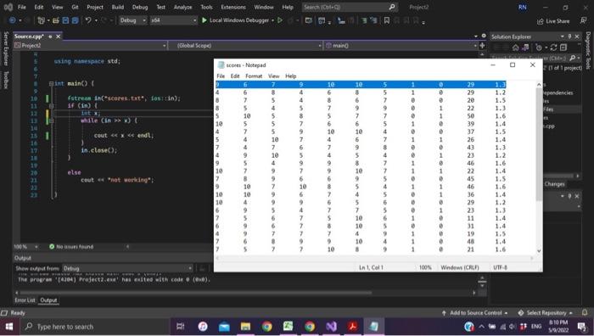Open the editor zoom 100% dropdown
Screen dimensions: 594x336
point(25,247)
